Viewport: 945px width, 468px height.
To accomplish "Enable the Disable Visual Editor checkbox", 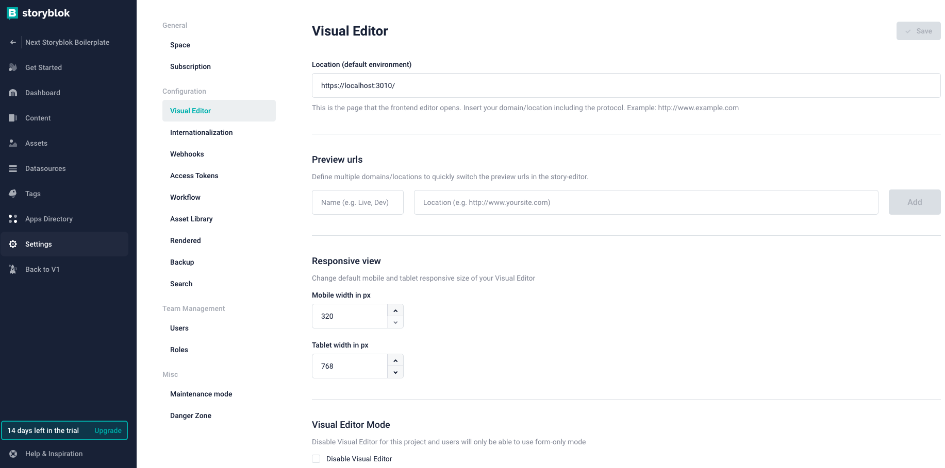I will [316, 459].
